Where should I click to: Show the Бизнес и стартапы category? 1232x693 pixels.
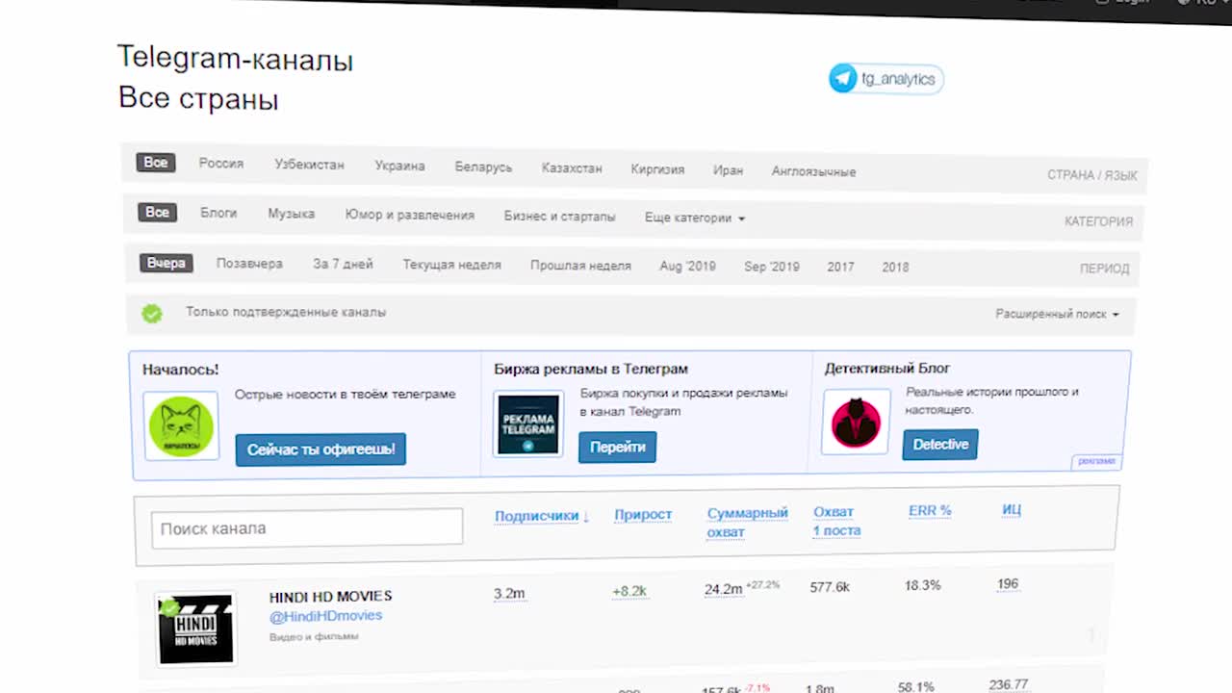[559, 217]
